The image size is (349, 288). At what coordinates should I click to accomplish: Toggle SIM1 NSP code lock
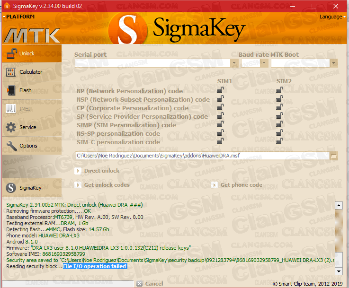220,99
